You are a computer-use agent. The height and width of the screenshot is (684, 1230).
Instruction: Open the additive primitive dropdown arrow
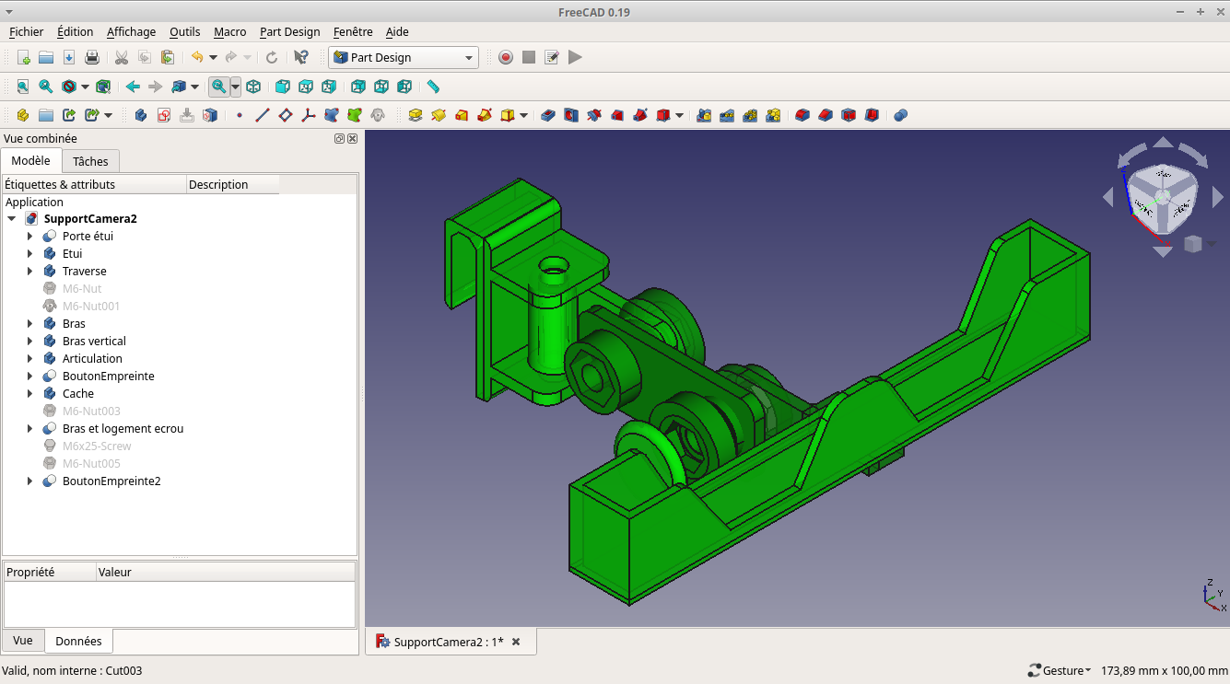point(524,115)
